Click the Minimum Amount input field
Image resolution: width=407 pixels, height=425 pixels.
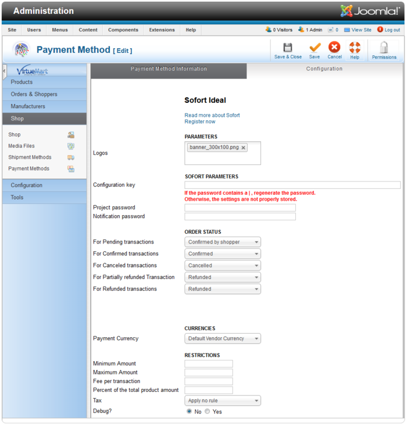click(209, 364)
